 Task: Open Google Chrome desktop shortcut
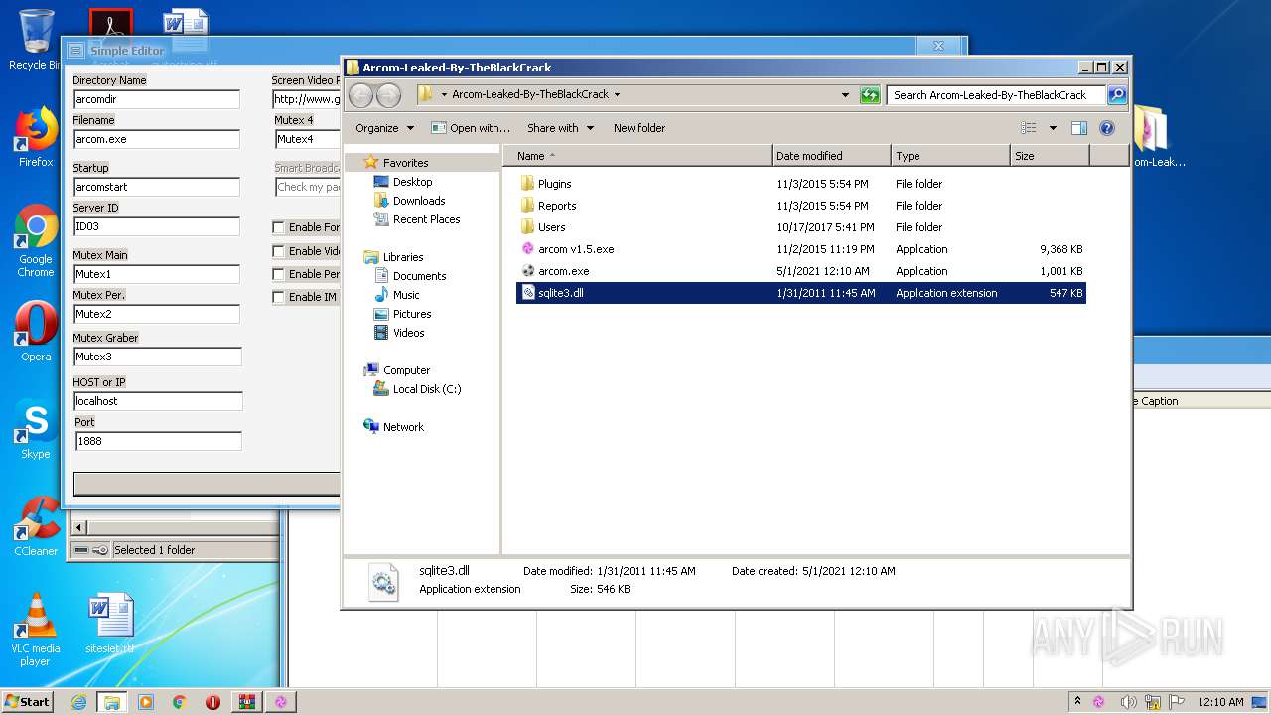click(36, 241)
